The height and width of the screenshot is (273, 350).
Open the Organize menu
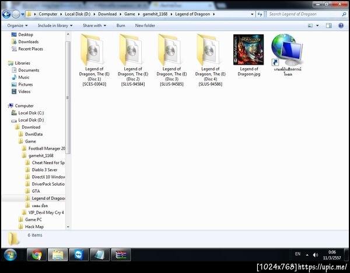17,26
